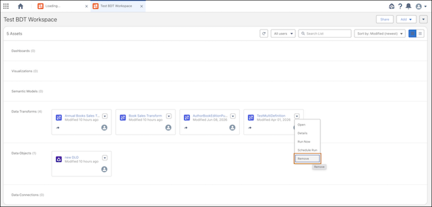
Task: Open the new DLO data object link
Action: pyautogui.click(x=72, y=157)
